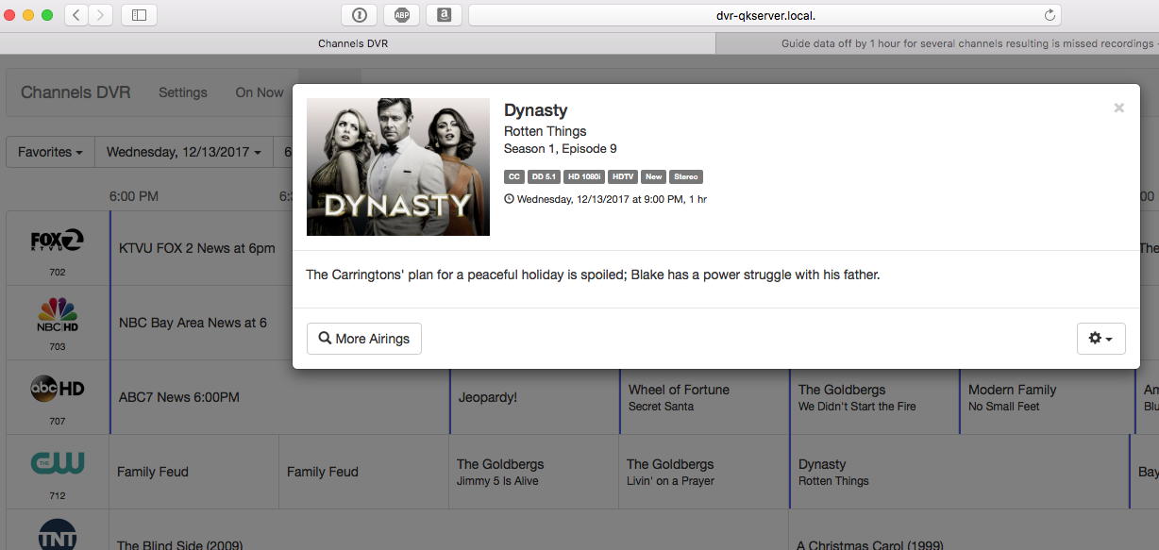The width and height of the screenshot is (1159, 550).
Task: Click the Safari back navigation arrow
Action: point(76,15)
